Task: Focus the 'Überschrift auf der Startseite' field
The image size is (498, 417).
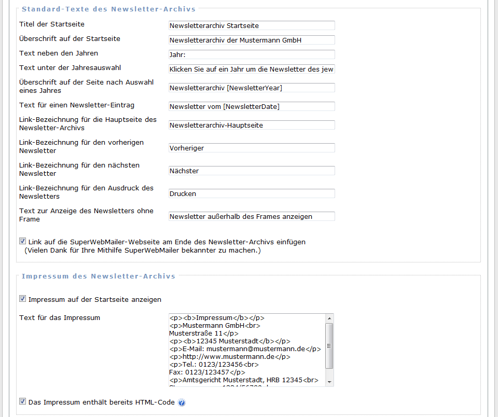Action: [252, 40]
